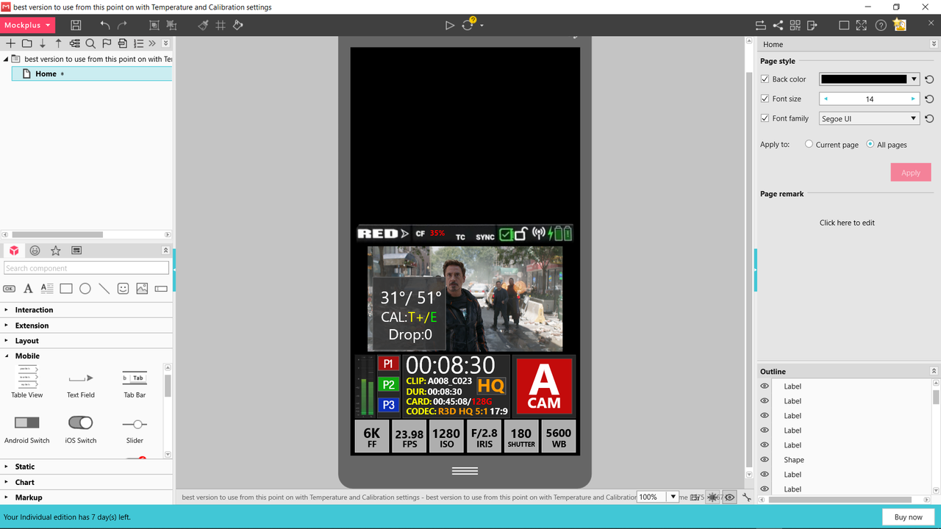This screenshot has height=529, width=941.
Task: Undo the last action
Action: [105, 25]
